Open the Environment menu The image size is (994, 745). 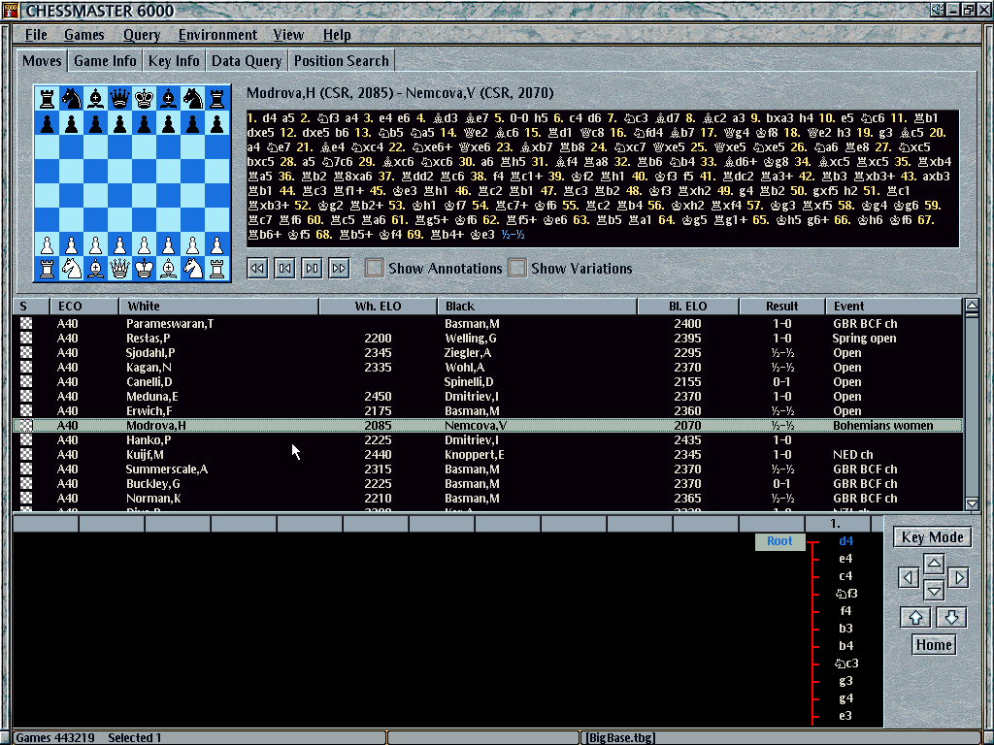tap(217, 35)
